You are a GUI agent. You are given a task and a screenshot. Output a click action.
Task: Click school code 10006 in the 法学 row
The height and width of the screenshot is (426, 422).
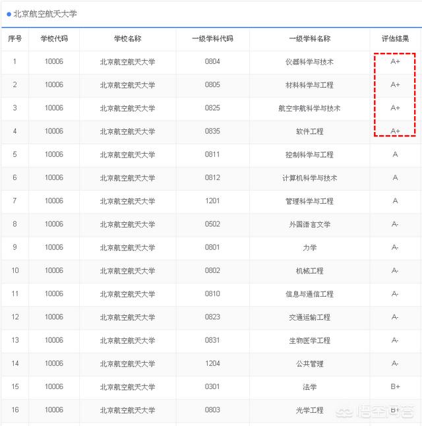[54, 386]
